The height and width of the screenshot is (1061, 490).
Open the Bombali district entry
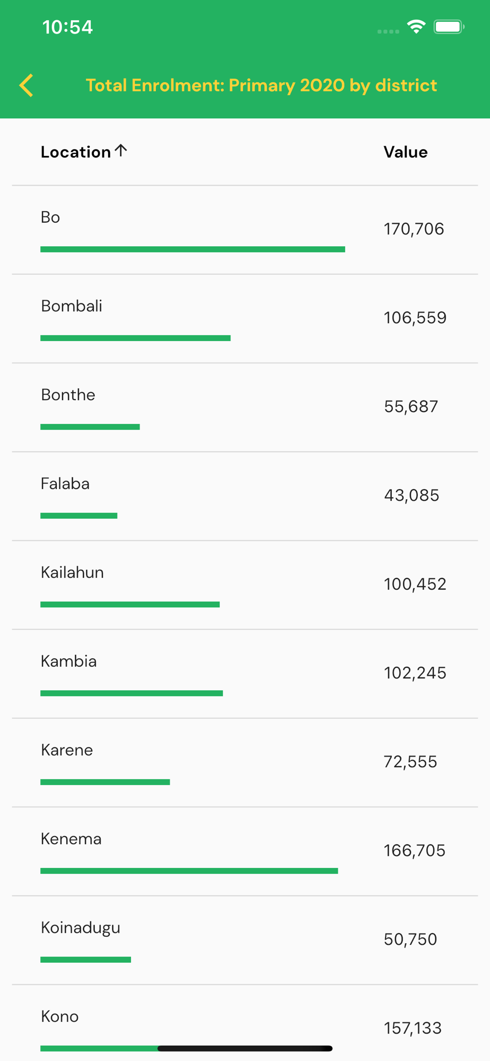(x=244, y=318)
